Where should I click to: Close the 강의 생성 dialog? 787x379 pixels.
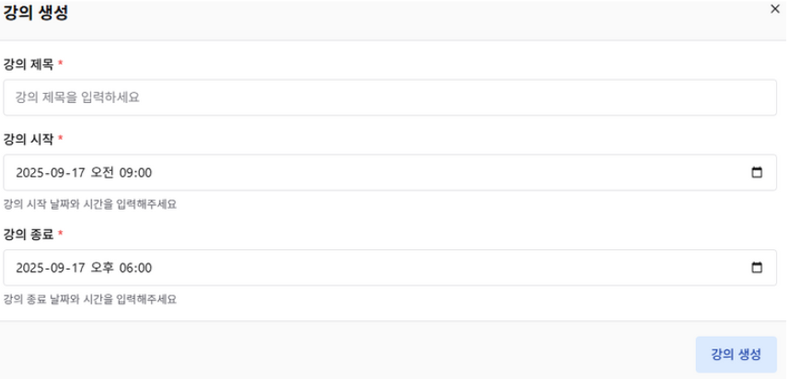point(774,8)
